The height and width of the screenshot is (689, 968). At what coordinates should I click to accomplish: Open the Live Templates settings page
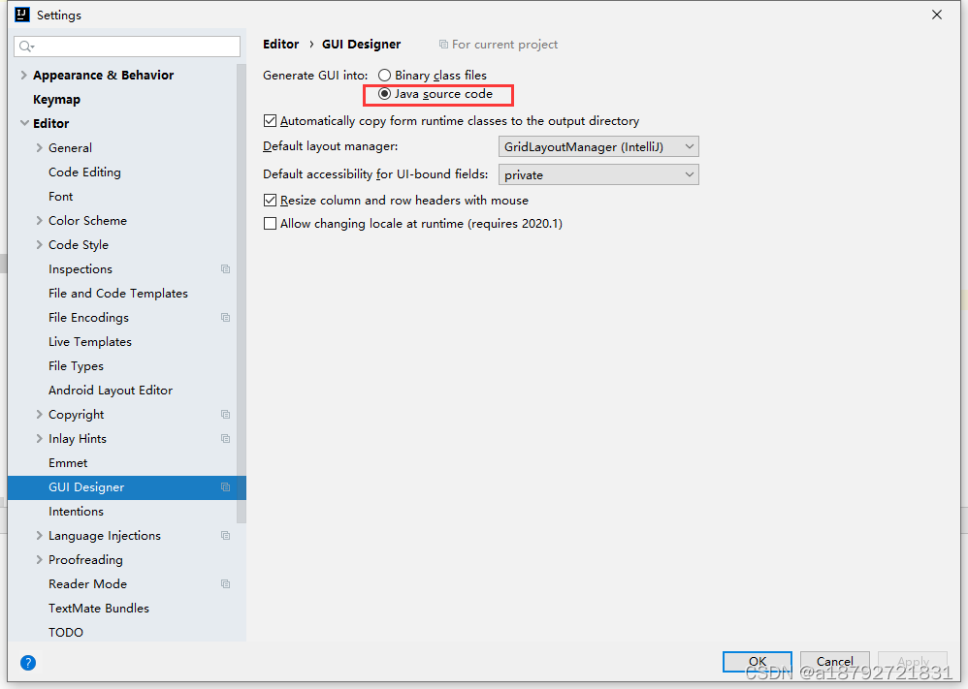(90, 342)
